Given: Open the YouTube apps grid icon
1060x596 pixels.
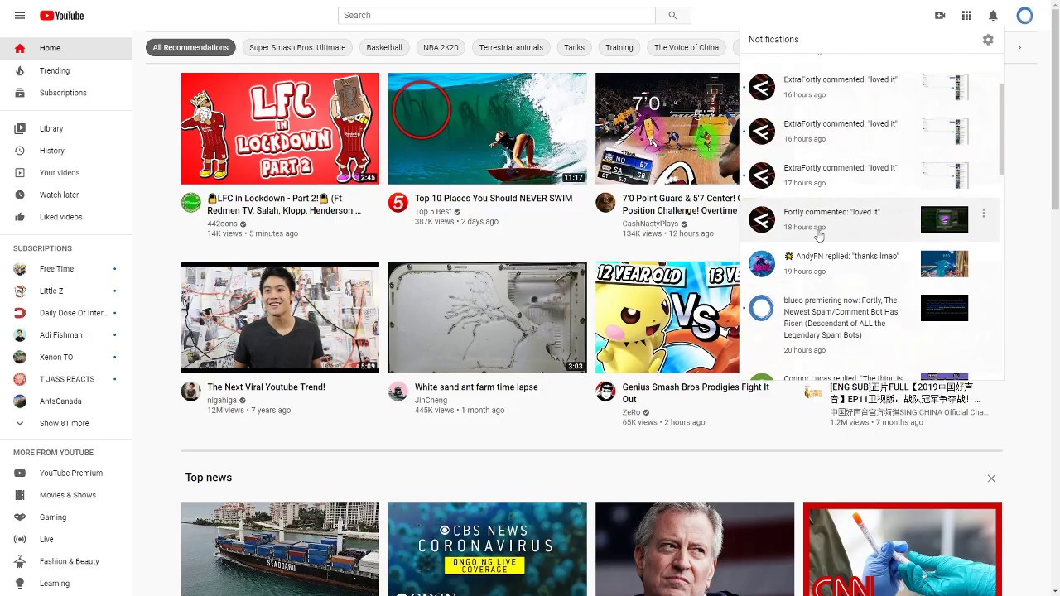Looking at the screenshot, I should click(966, 16).
